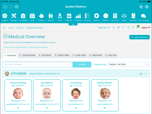The height and width of the screenshot is (114, 152).
Task: Click Lisa Bishop's photo
Action: coord(76,93)
